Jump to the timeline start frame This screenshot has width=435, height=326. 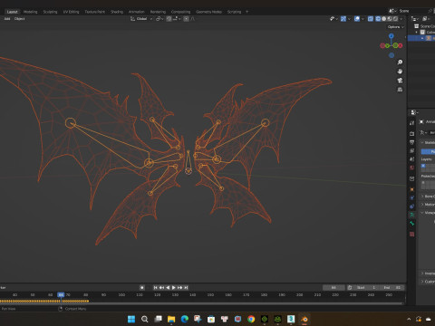click(156, 288)
